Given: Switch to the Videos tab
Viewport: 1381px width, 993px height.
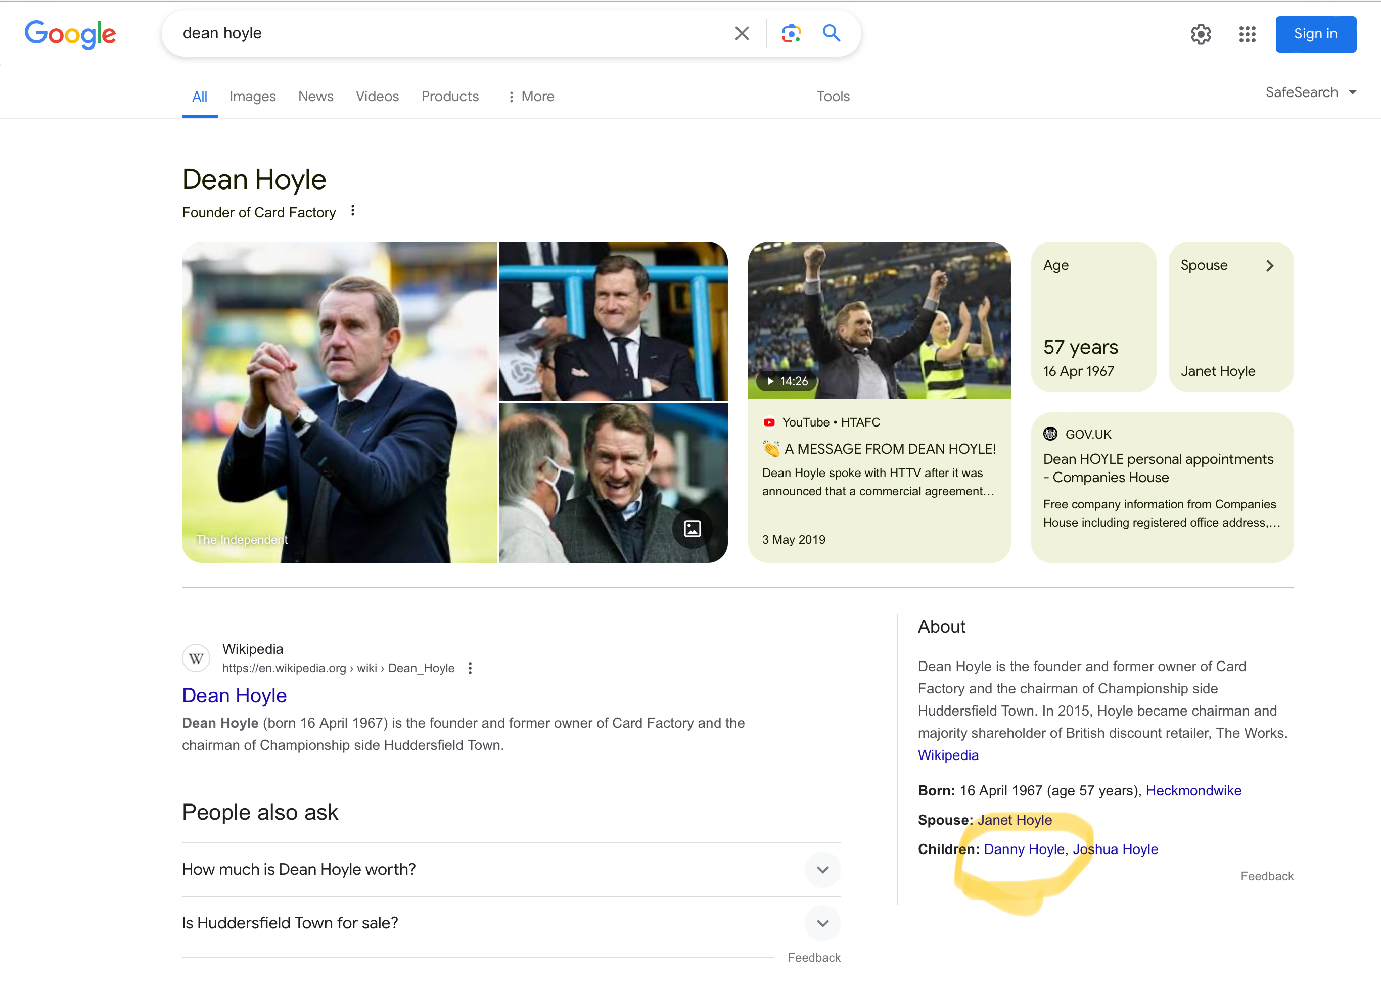Looking at the screenshot, I should tap(377, 96).
